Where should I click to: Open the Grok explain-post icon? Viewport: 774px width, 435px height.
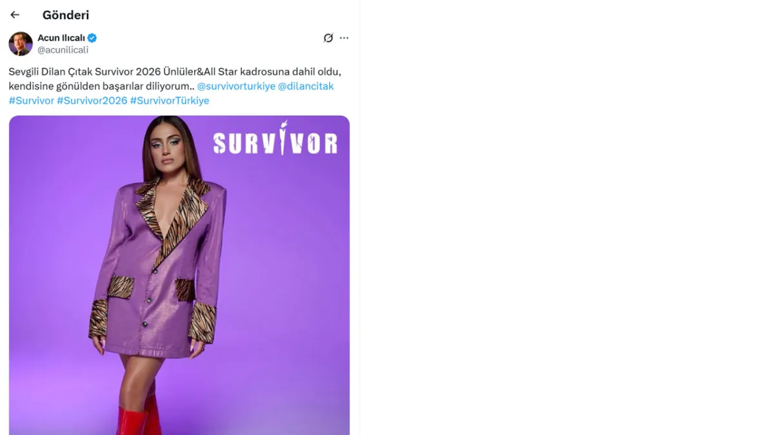click(x=328, y=38)
